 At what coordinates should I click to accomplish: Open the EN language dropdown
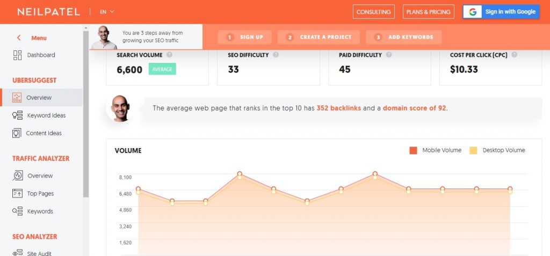[107, 12]
